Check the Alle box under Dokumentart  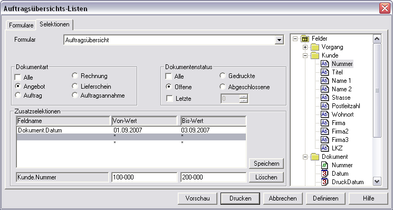click(17, 77)
